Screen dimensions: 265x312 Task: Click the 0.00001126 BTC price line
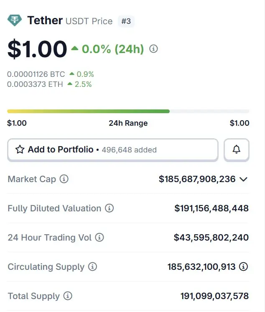click(36, 74)
